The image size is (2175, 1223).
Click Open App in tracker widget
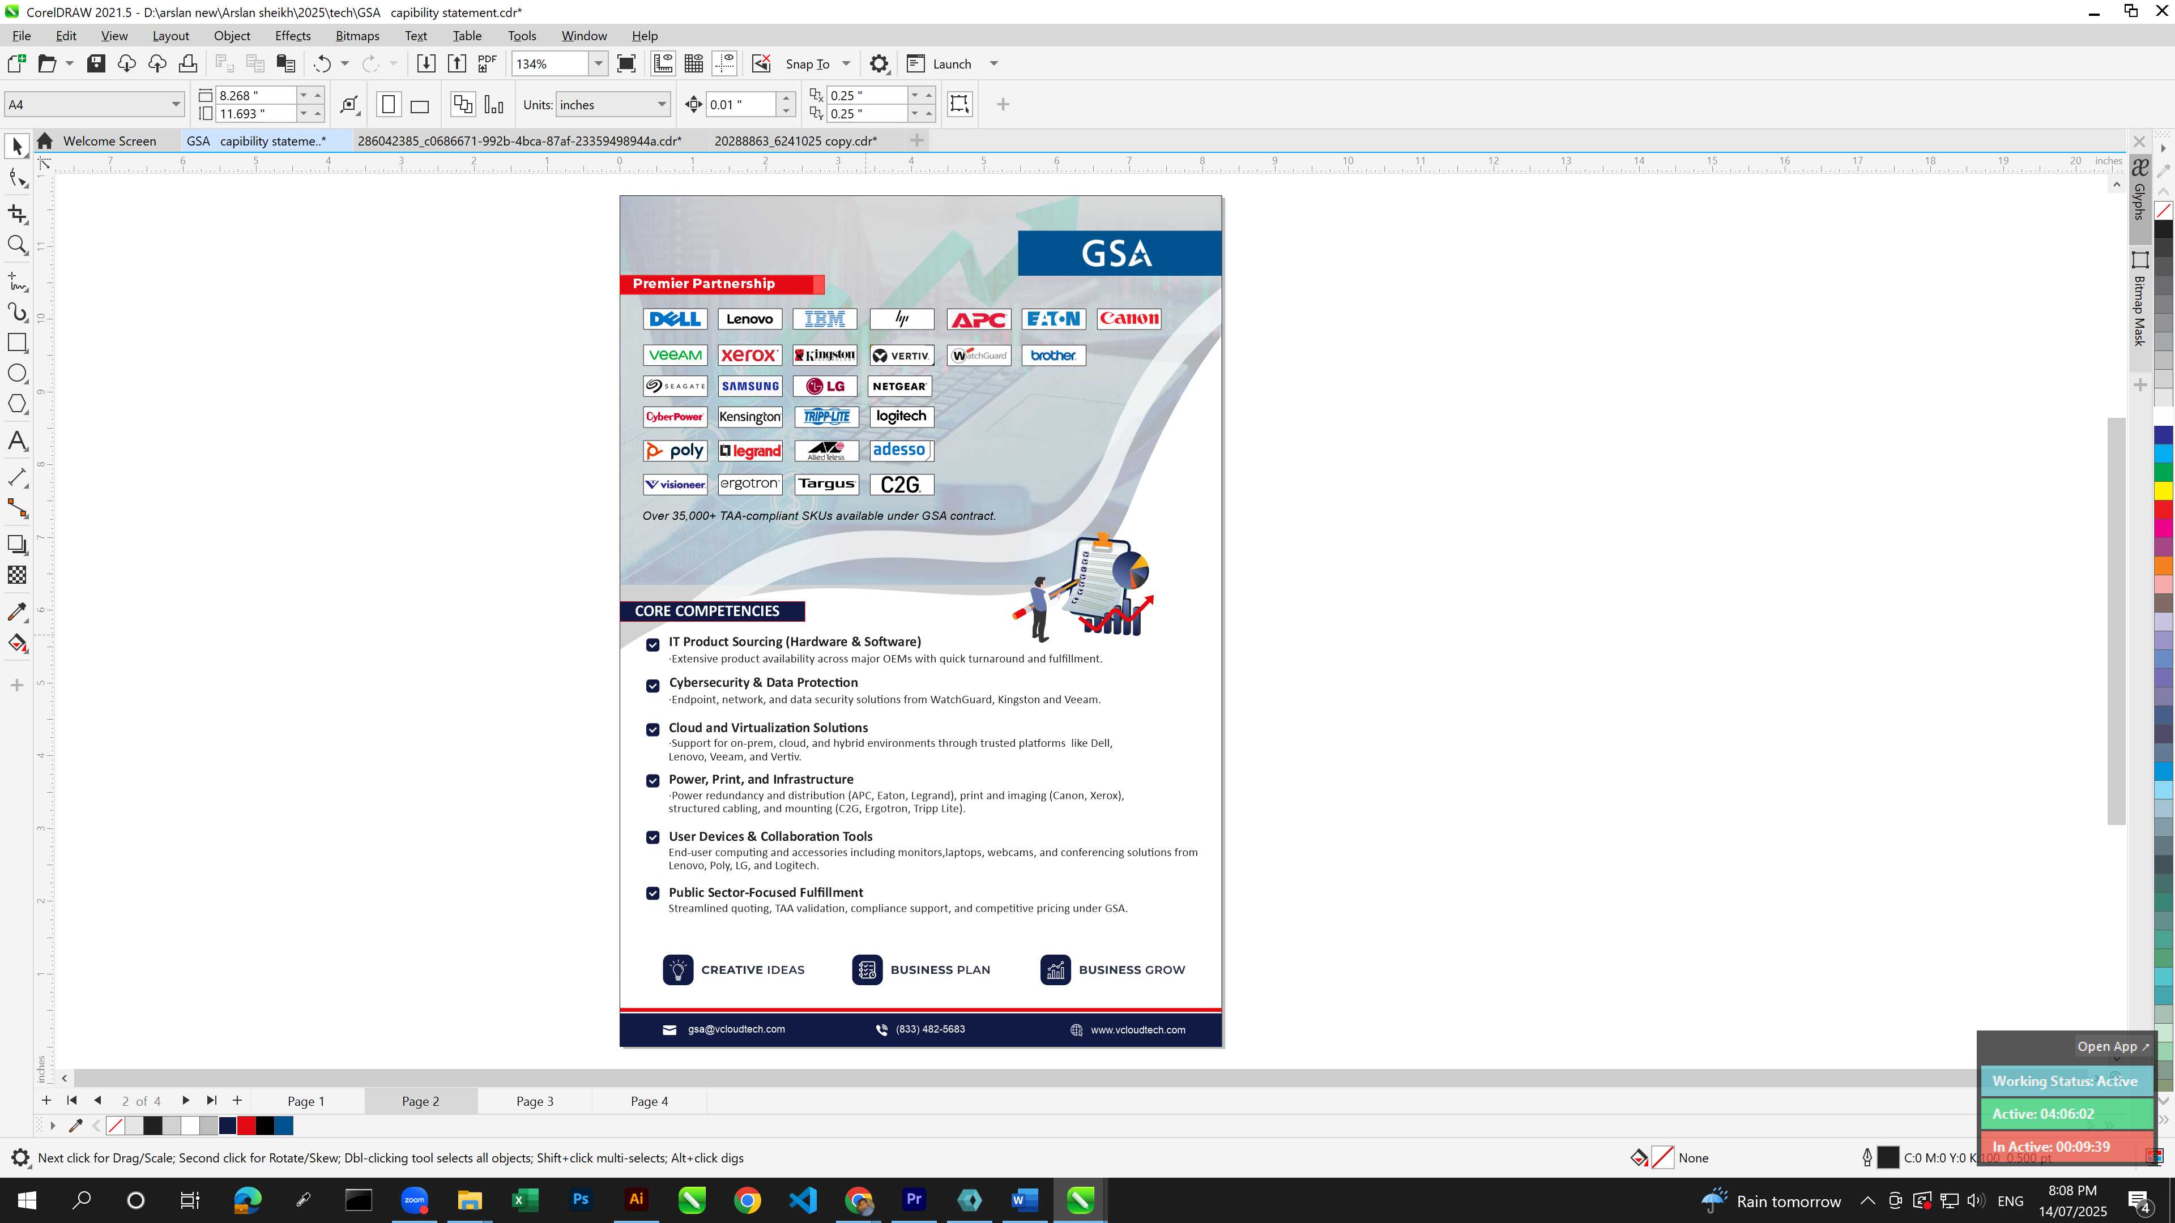[2113, 1046]
